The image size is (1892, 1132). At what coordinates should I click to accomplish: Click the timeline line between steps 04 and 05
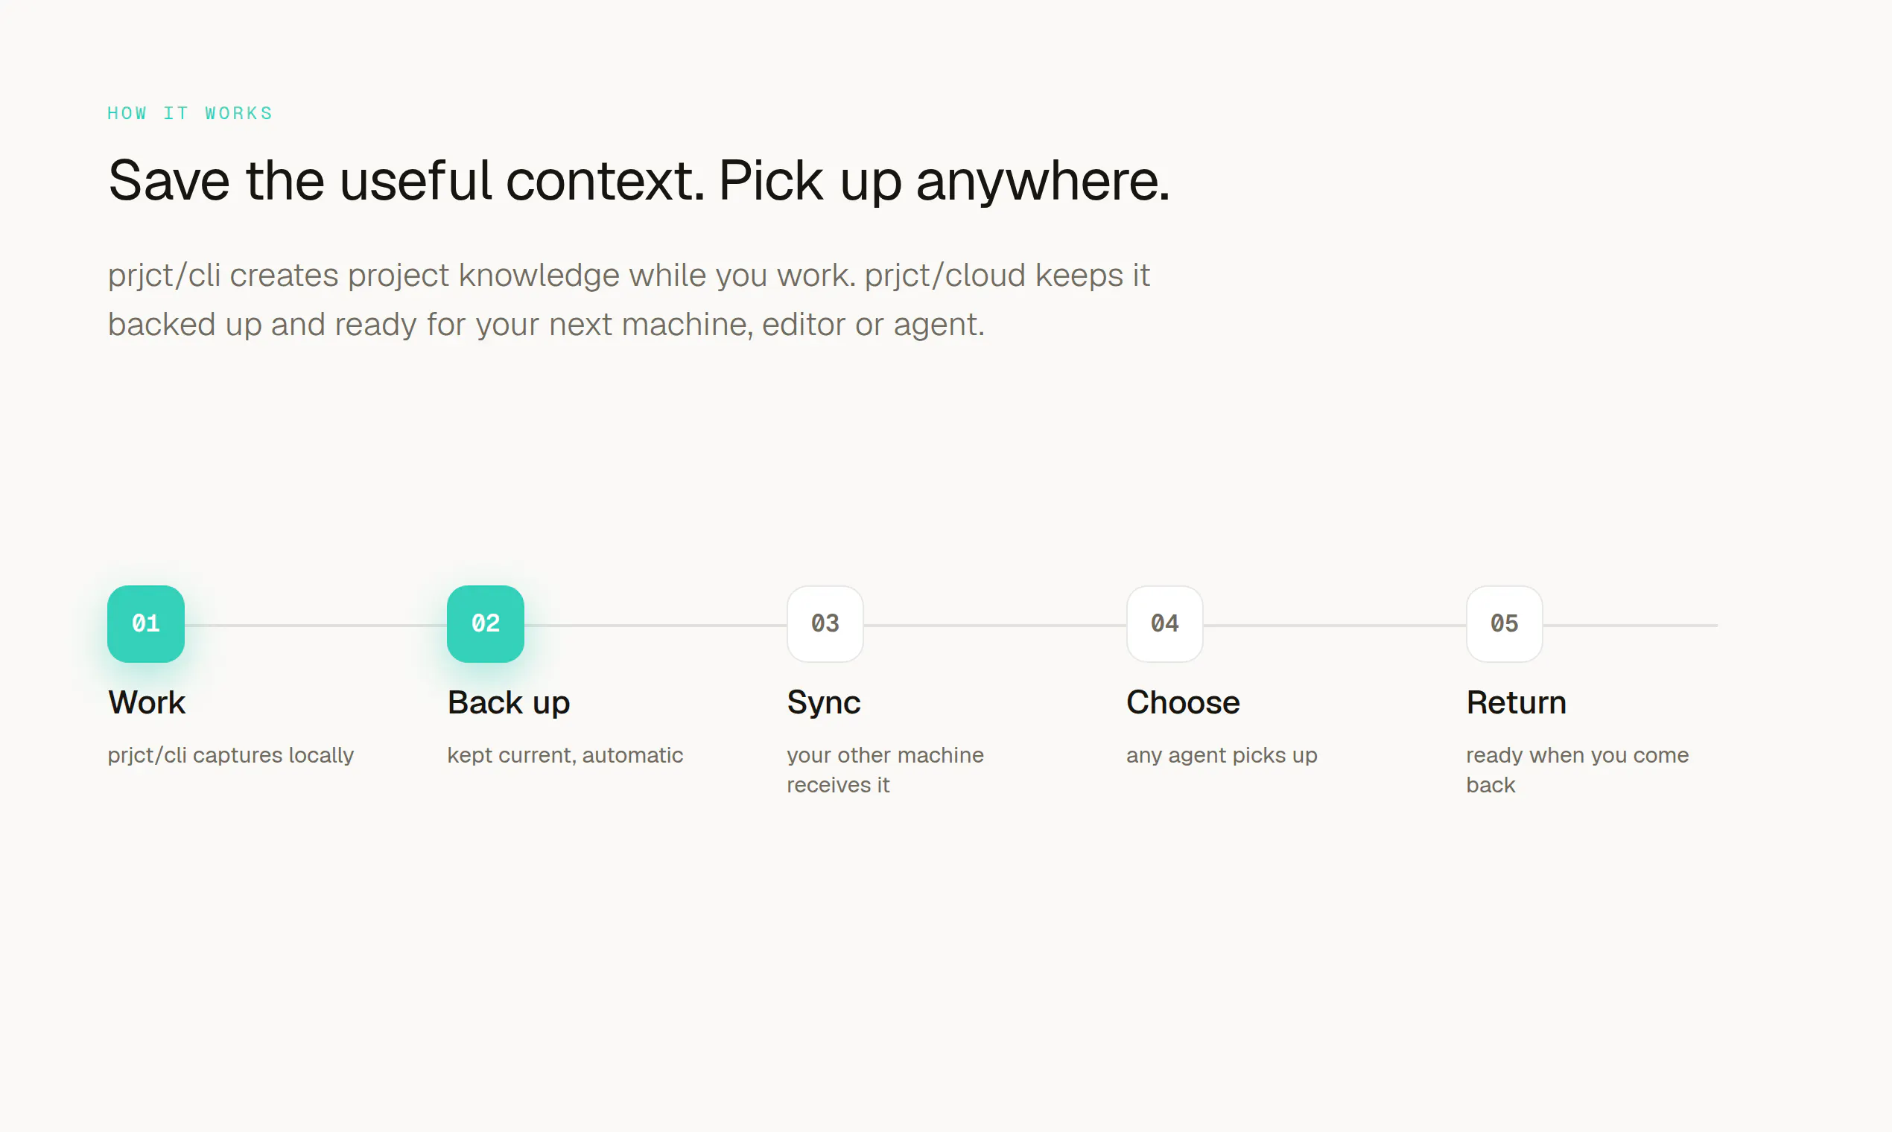1334,626
